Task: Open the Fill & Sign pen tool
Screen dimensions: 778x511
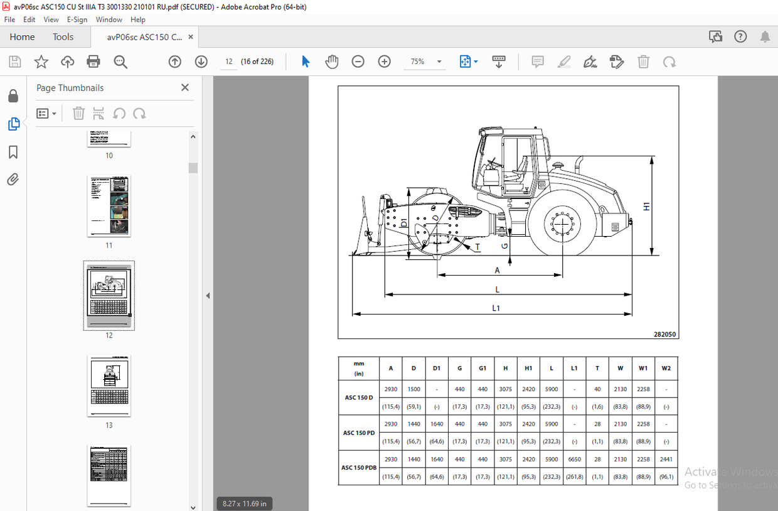Action: [x=590, y=62]
